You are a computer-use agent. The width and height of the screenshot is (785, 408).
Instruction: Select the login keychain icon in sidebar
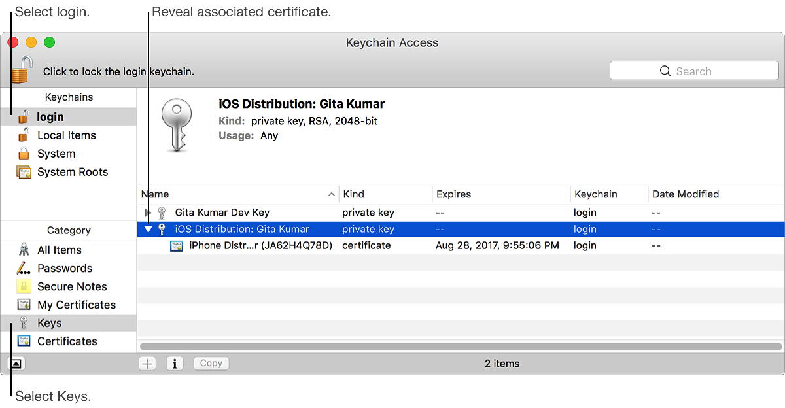coord(24,117)
